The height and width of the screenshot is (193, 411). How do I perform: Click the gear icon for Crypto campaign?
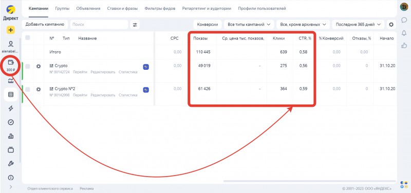(x=39, y=66)
